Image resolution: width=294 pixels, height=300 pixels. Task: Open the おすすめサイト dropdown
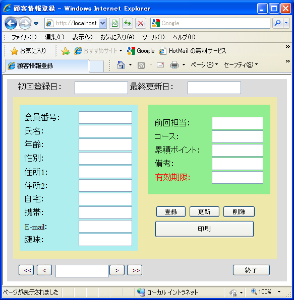(98, 51)
